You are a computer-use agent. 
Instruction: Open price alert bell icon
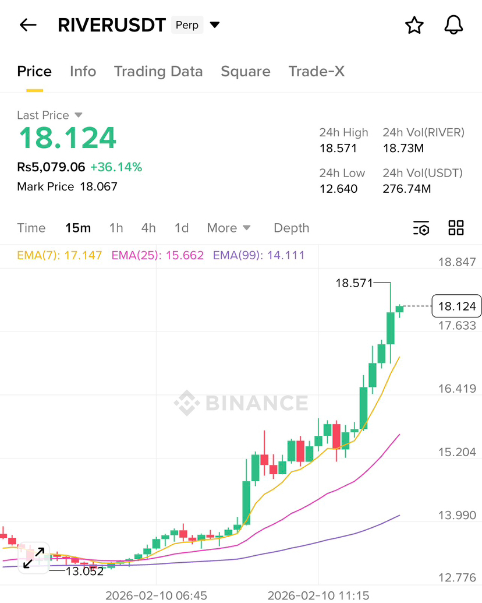tap(453, 25)
